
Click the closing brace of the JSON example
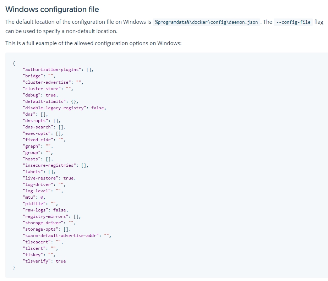click(x=13, y=268)
